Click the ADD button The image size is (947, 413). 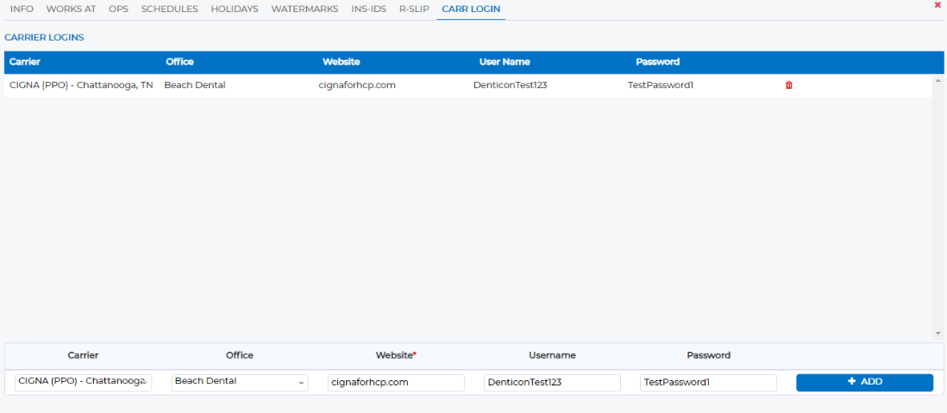point(864,382)
